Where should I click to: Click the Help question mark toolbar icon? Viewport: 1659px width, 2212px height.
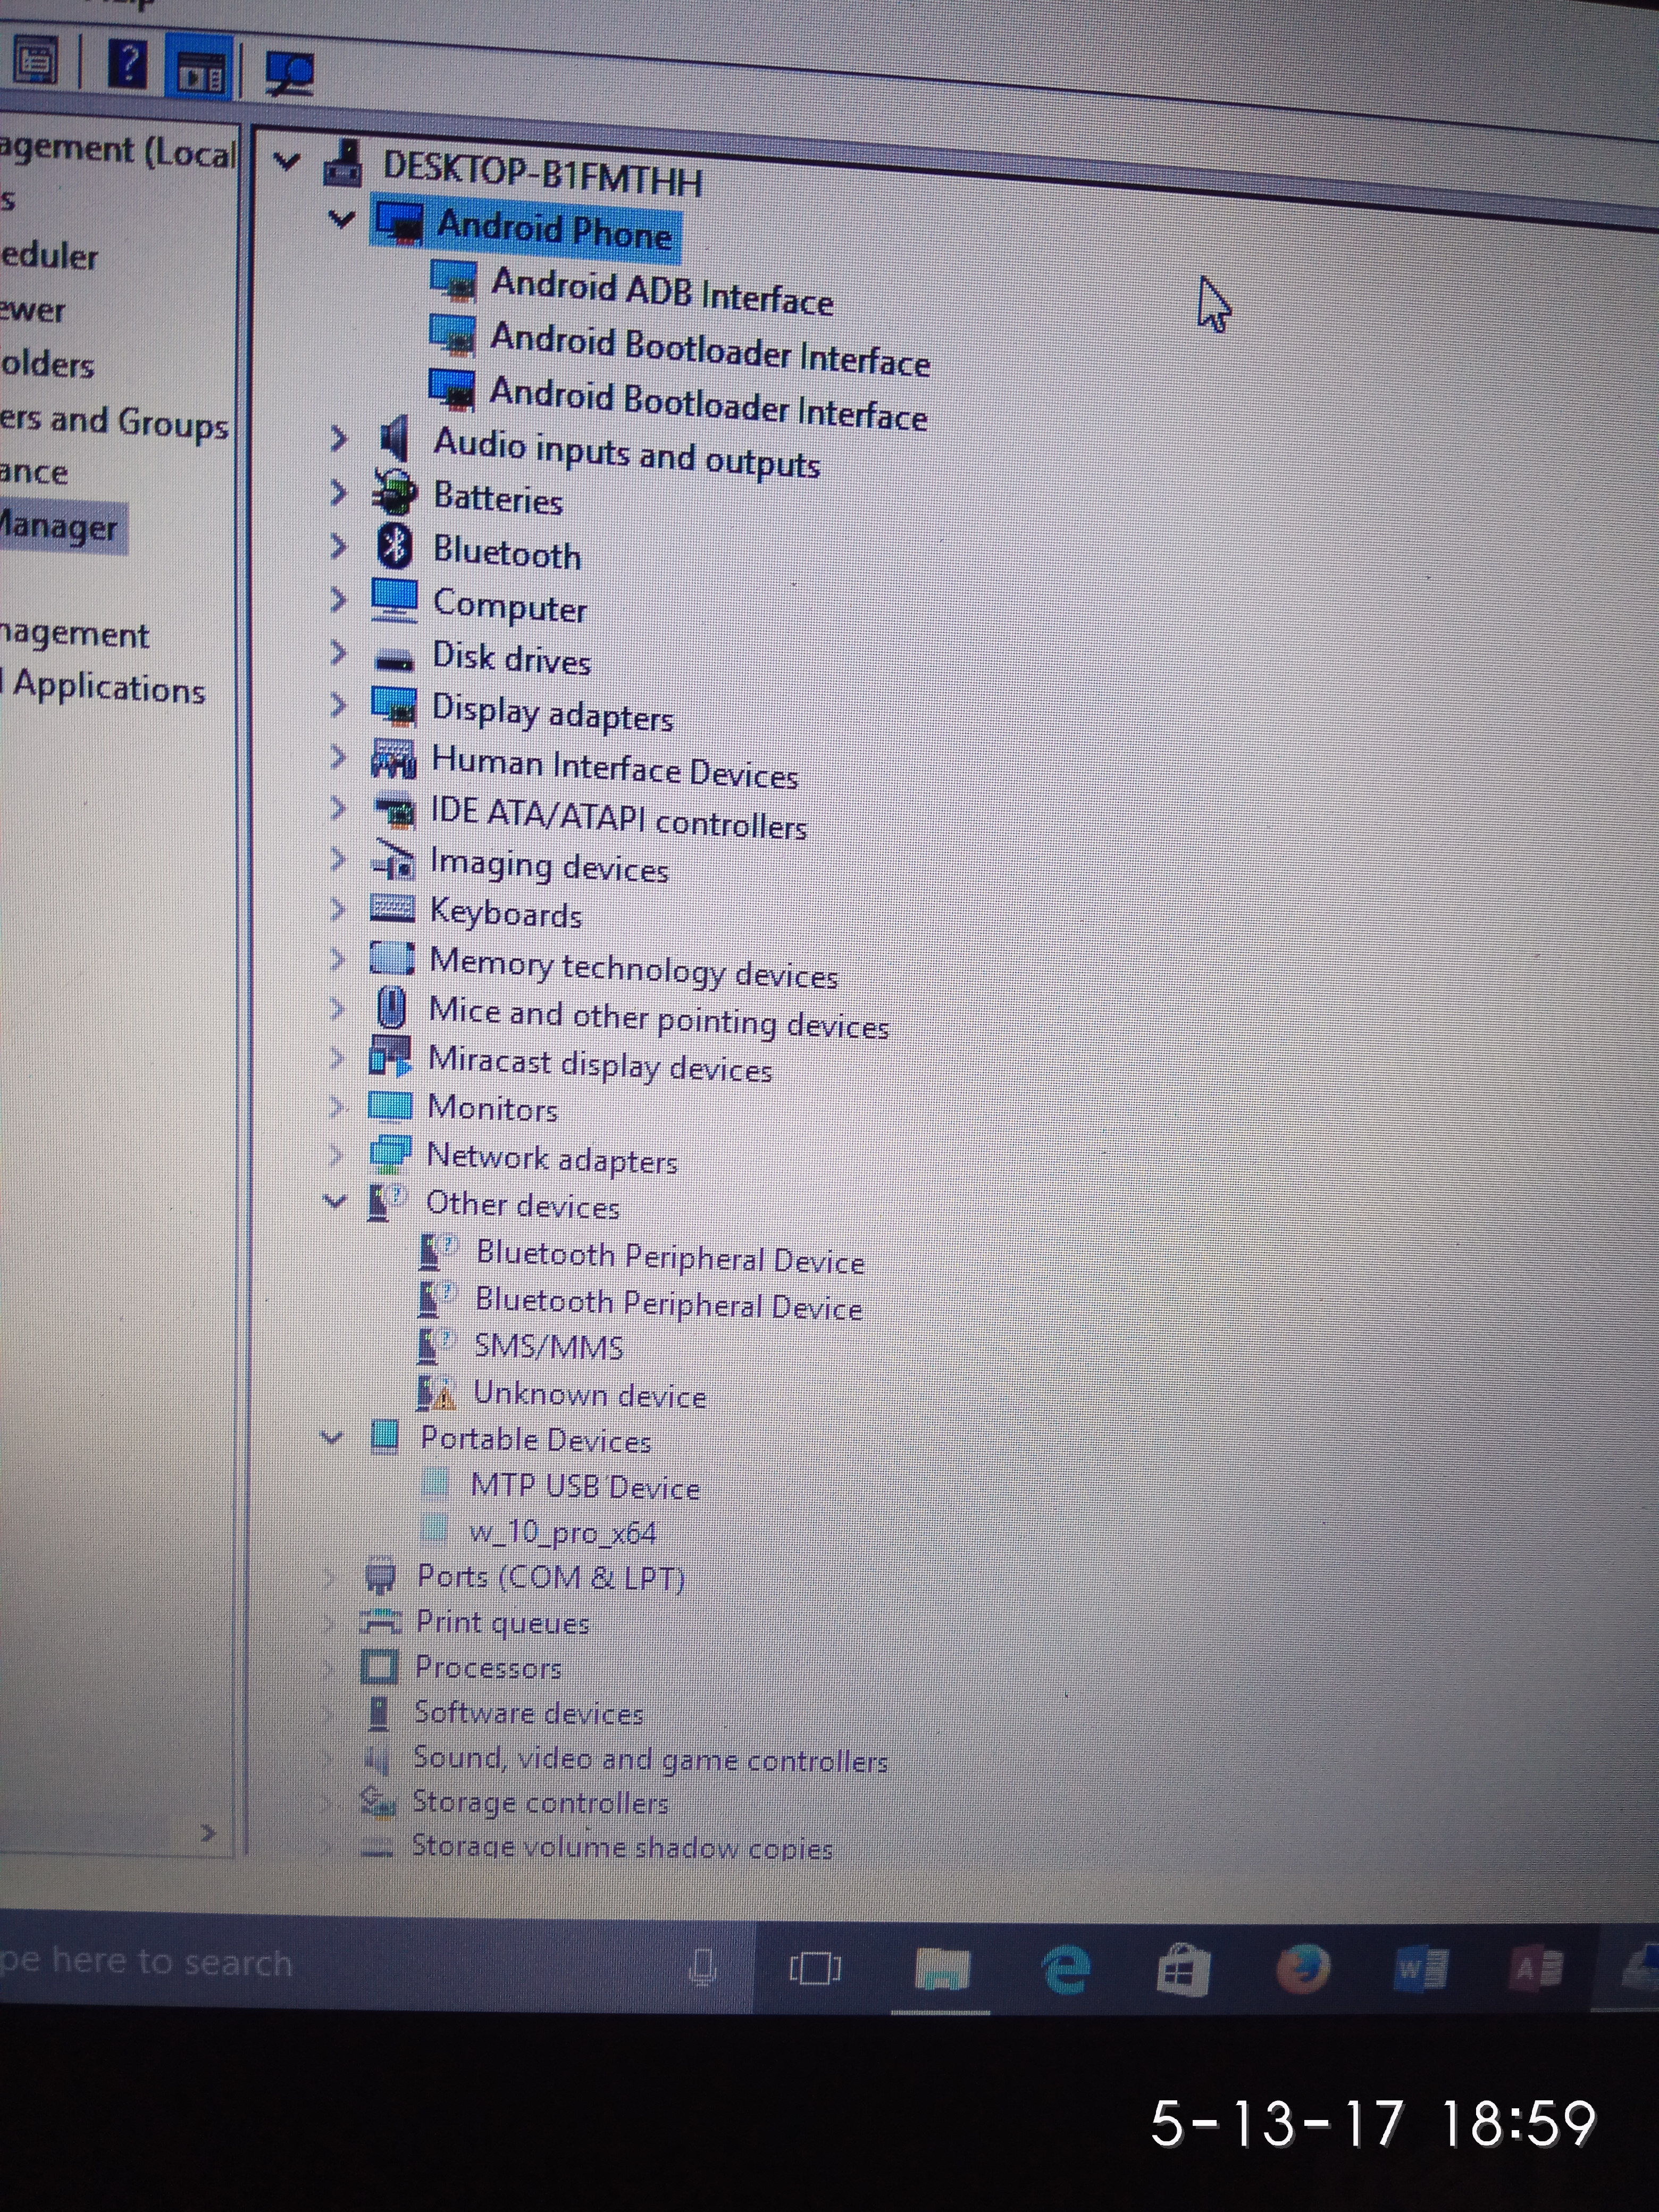click(128, 65)
